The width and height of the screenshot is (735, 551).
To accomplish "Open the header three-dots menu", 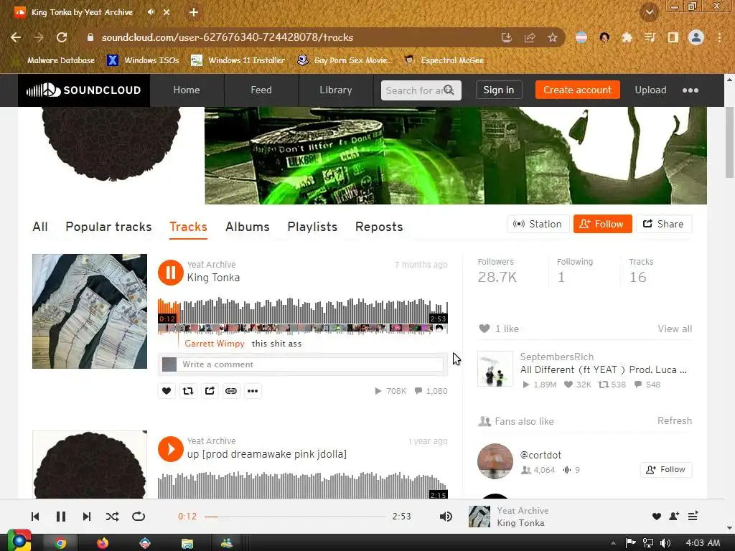I will pyautogui.click(x=690, y=90).
